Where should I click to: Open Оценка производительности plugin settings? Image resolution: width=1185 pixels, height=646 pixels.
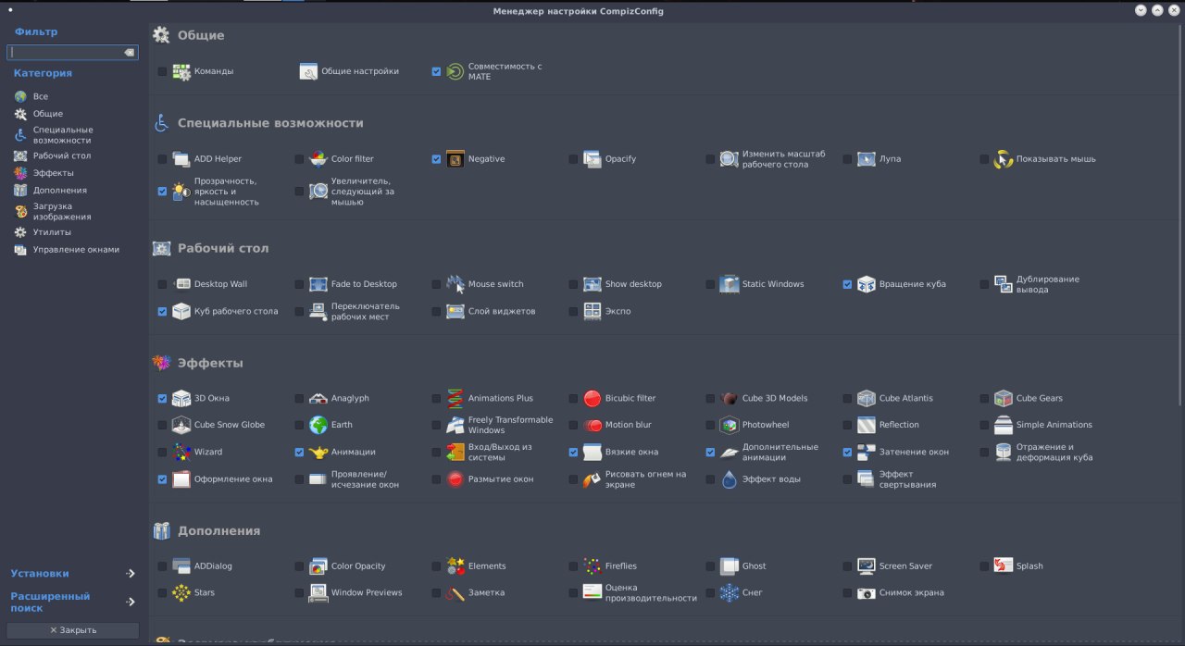point(651,592)
